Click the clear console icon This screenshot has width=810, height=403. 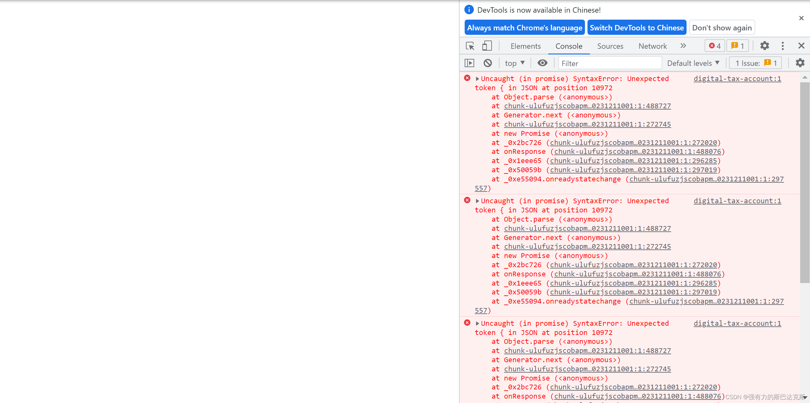click(488, 63)
